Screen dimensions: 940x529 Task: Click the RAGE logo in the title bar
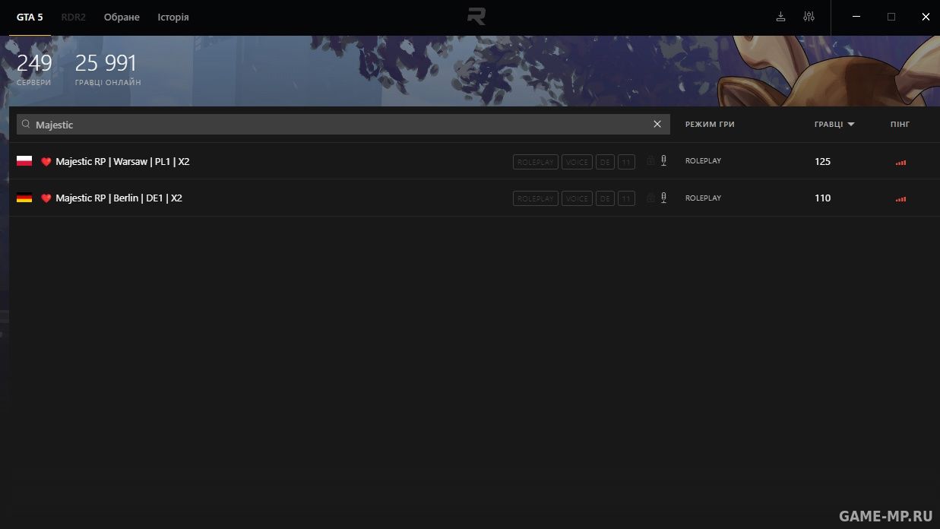476,17
